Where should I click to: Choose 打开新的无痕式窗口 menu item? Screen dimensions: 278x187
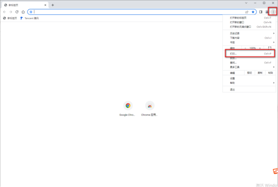(x=249, y=27)
